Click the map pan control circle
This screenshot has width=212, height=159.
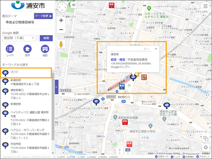62,7
